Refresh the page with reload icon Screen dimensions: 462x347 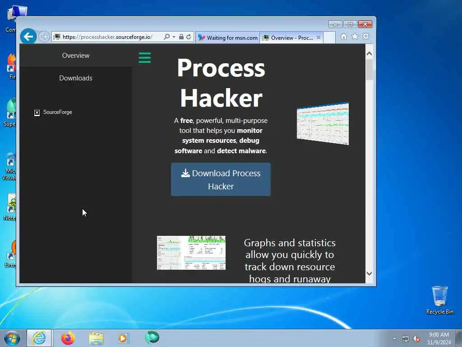point(189,37)
